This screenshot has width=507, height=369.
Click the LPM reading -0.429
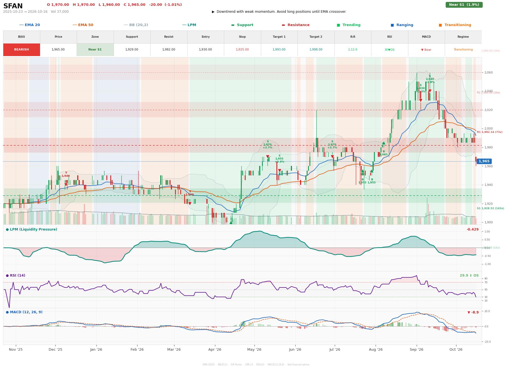coord(473,229)
